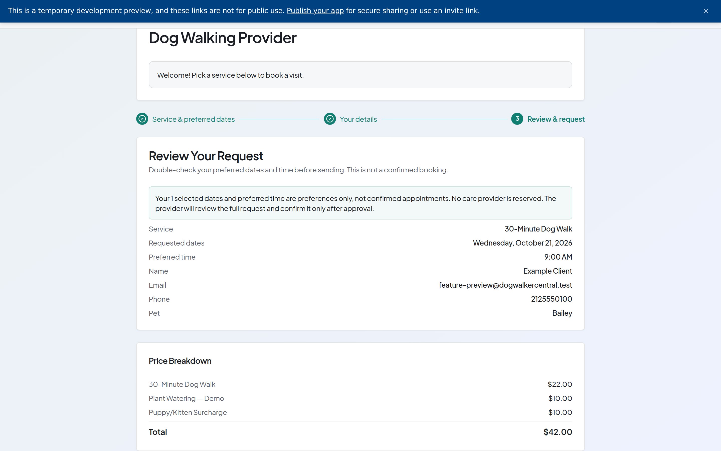The image size is (721, 451).
Task: Select the Review & request step label
Action: click(x=556, y=119)
